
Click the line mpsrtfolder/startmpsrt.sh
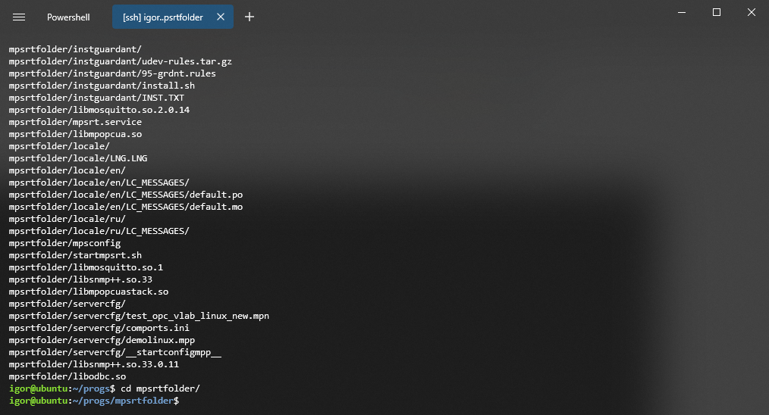click(75, 255)
